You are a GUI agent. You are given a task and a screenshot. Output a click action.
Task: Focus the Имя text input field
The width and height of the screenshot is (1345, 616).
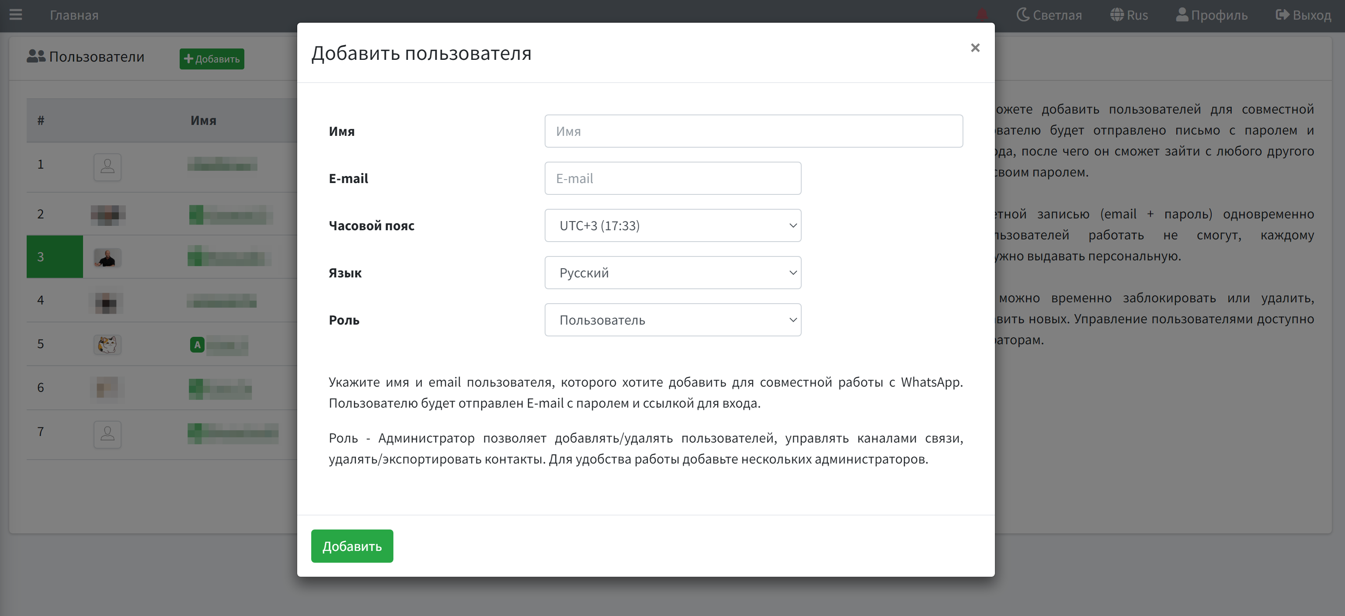[x=753, y=131]
